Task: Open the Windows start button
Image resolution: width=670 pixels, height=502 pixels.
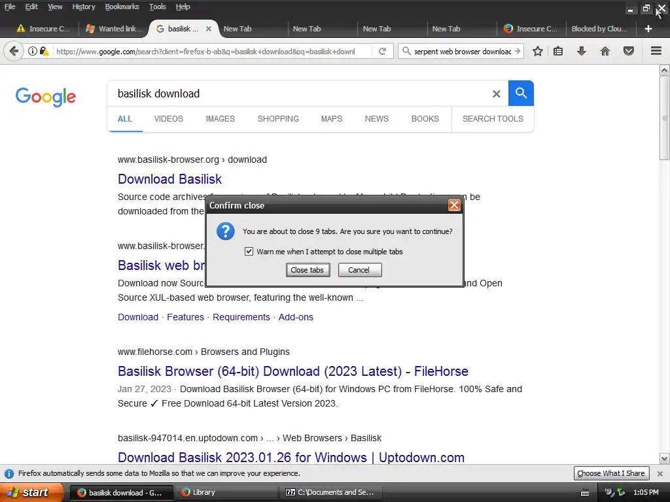Action: click(x=31, y=492)
